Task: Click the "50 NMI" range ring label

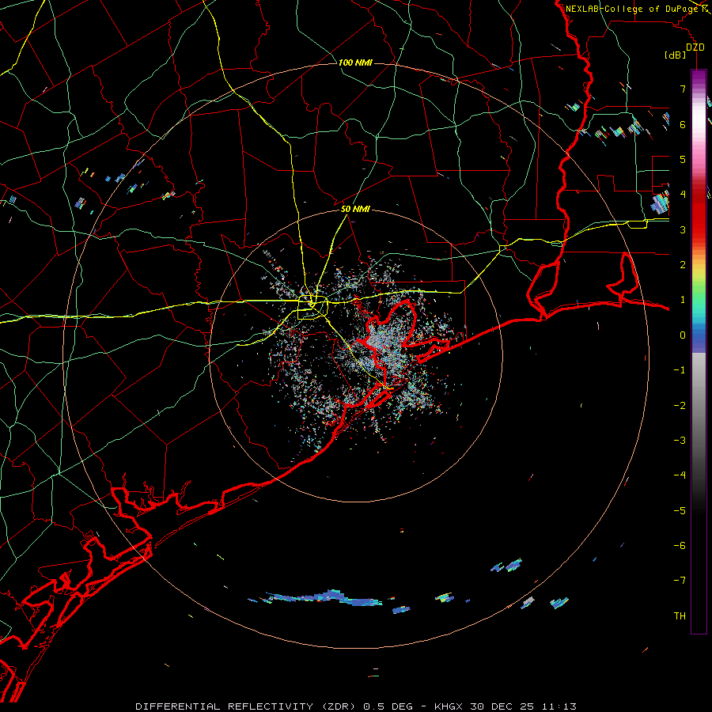Action: (355, 210)
